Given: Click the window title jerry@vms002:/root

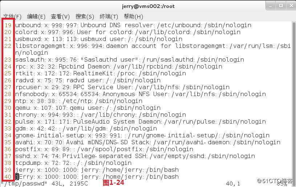Looking at the screenshot, I should click(x=148, y=7).
